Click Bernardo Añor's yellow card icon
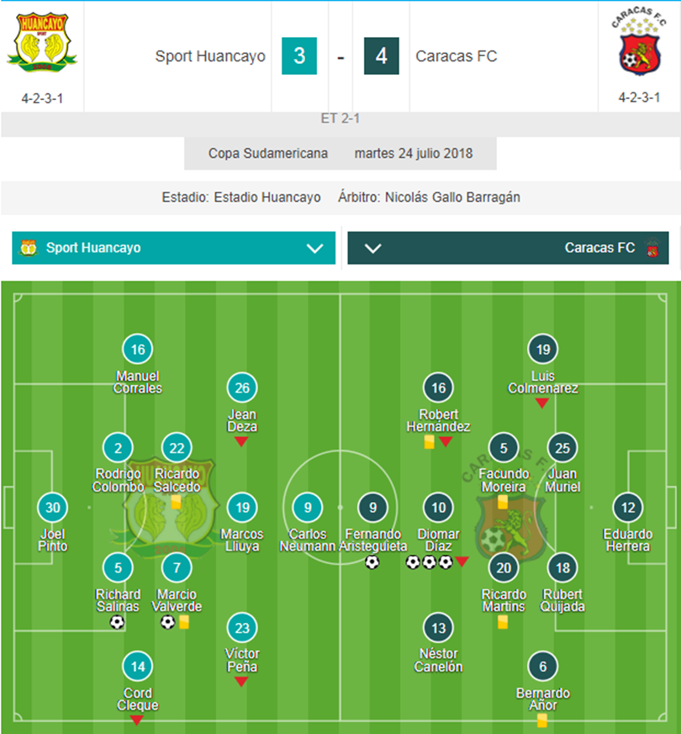681x734 pixels. coord(542,720)
